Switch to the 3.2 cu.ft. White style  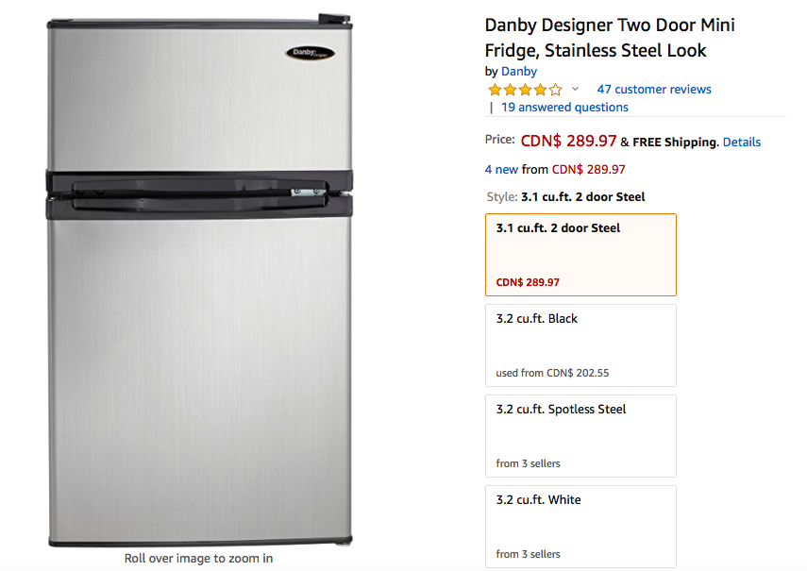(580, 526)
